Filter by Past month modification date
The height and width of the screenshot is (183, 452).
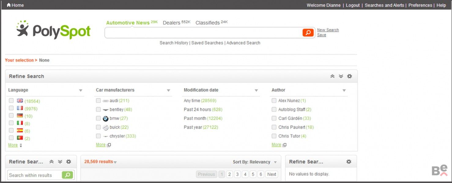pos(195,118)
